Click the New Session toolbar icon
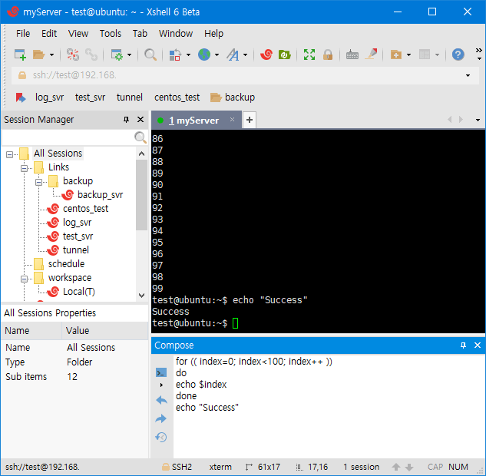This screenshot has height=476, width=486. [20, 55]
